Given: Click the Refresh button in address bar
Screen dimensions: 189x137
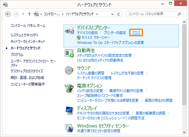Looking at the screenshot, I should tap(119, 14).
